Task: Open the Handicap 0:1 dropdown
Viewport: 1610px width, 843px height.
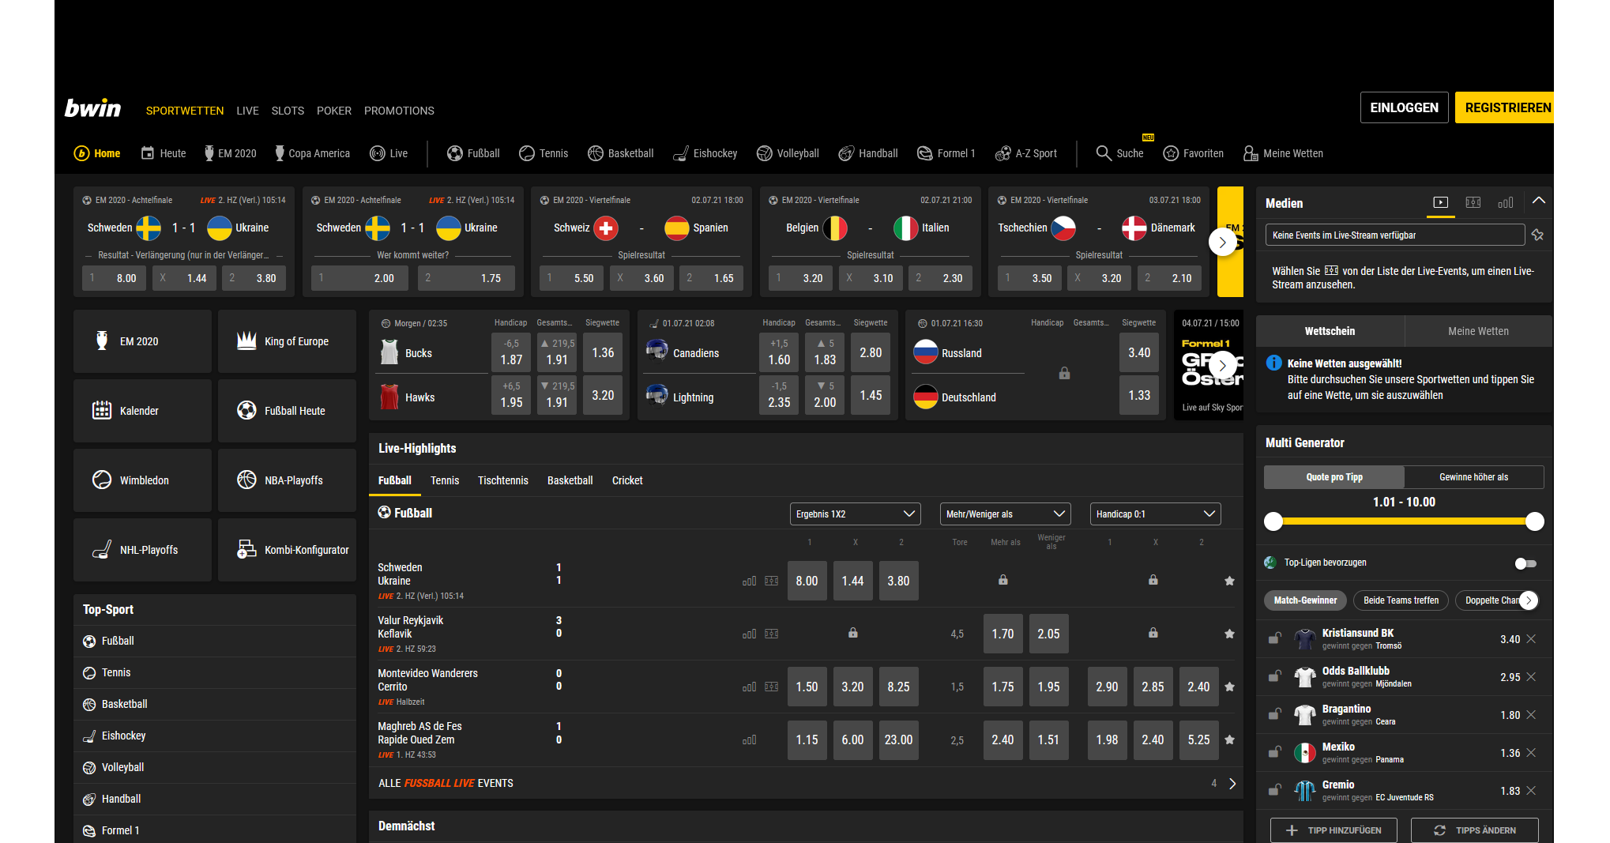Action: [1155, 514]
